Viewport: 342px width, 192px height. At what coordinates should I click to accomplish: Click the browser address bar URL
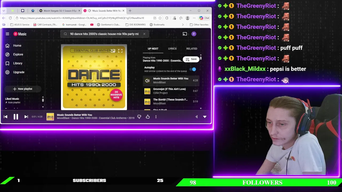82,18
